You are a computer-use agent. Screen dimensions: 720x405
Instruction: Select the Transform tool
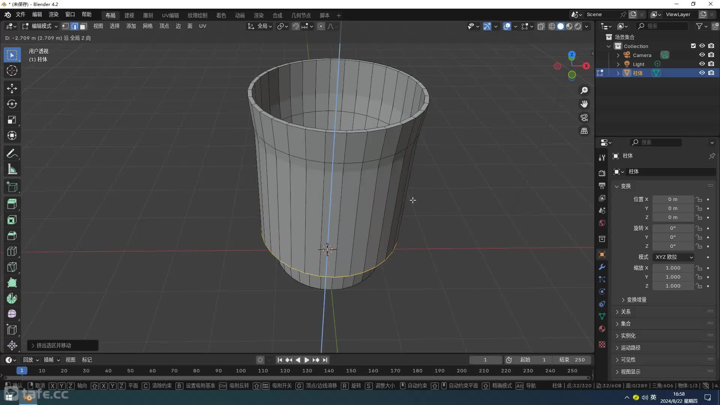pyautogui.click(x=12, y=135)
